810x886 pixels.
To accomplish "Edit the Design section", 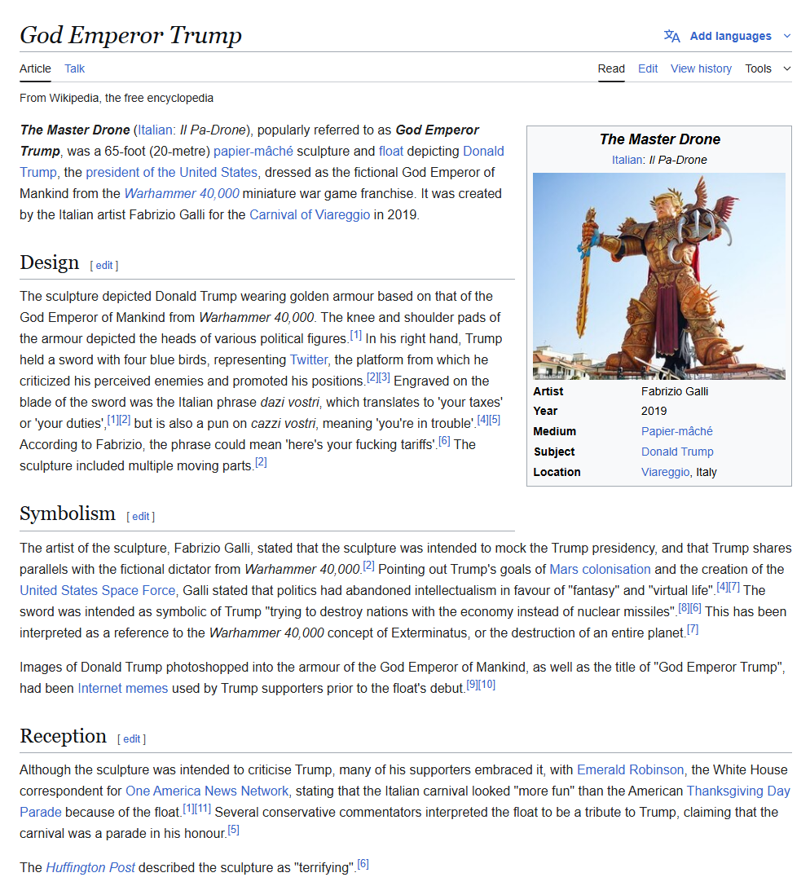I will point(104,266).
